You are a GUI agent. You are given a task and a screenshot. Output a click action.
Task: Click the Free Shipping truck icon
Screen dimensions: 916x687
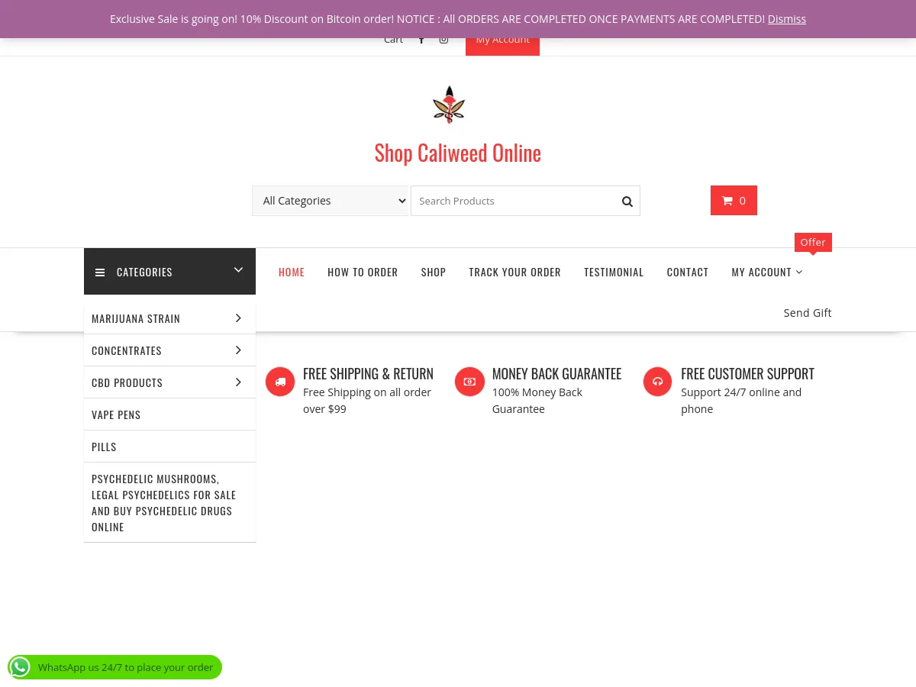click(280, 381)
